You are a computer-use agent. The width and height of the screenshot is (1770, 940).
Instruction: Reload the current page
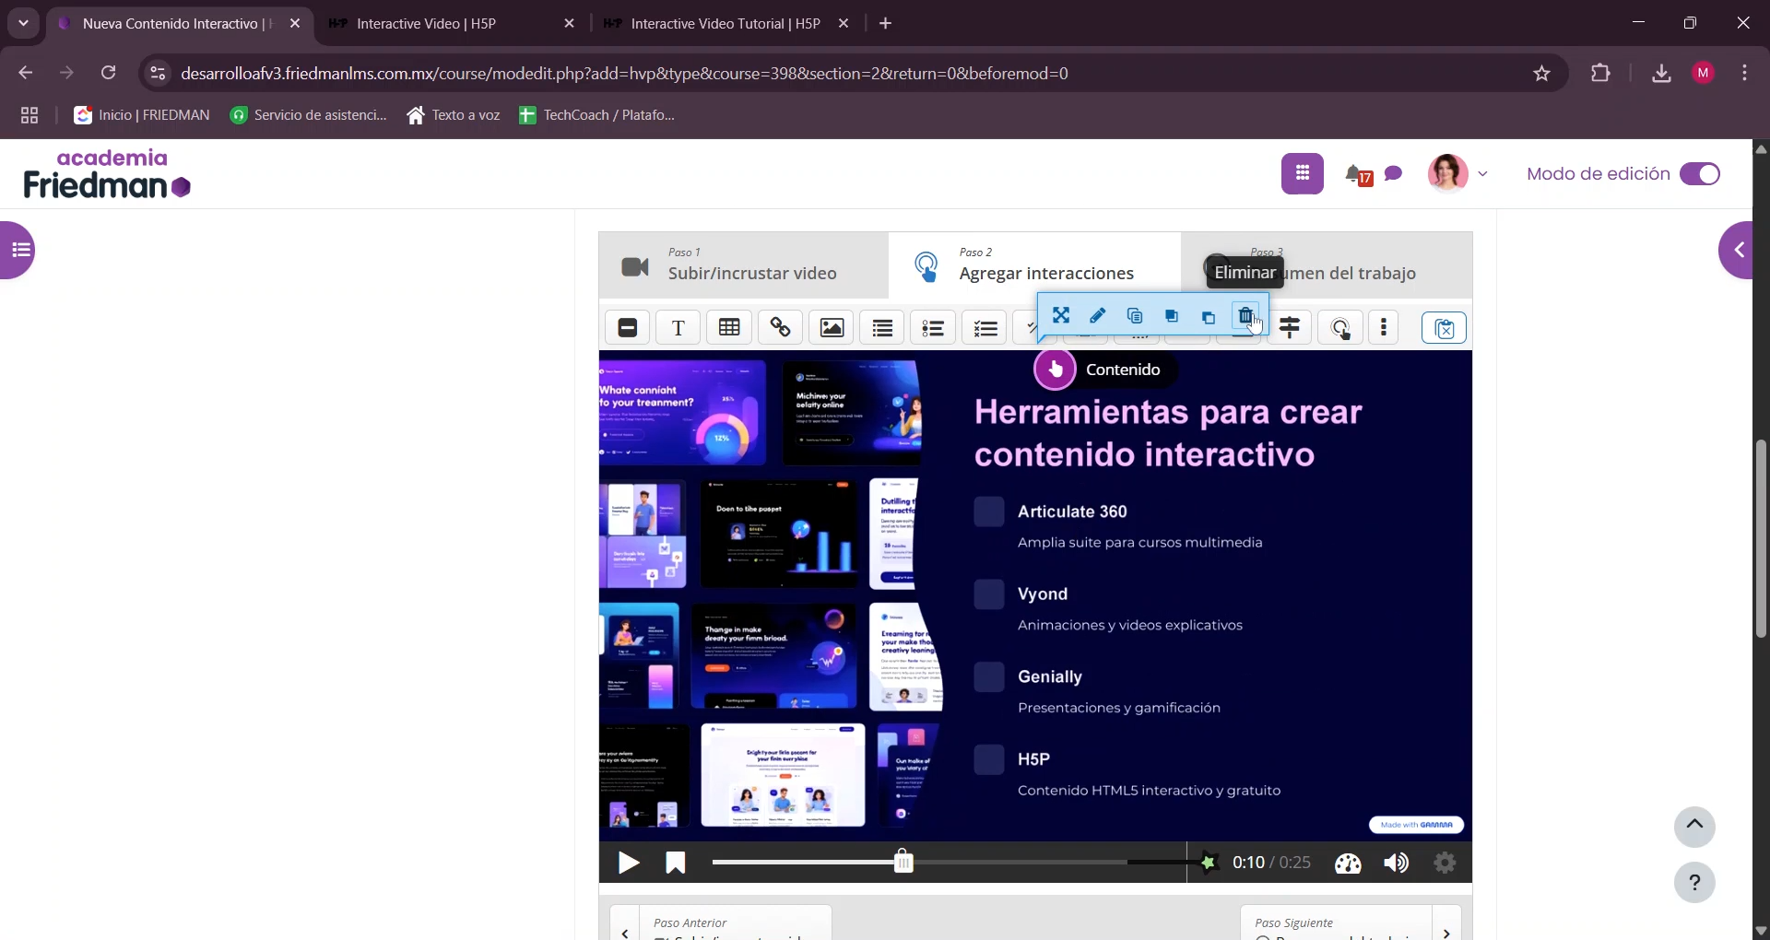pyautogui.click(x=109, y=74)
